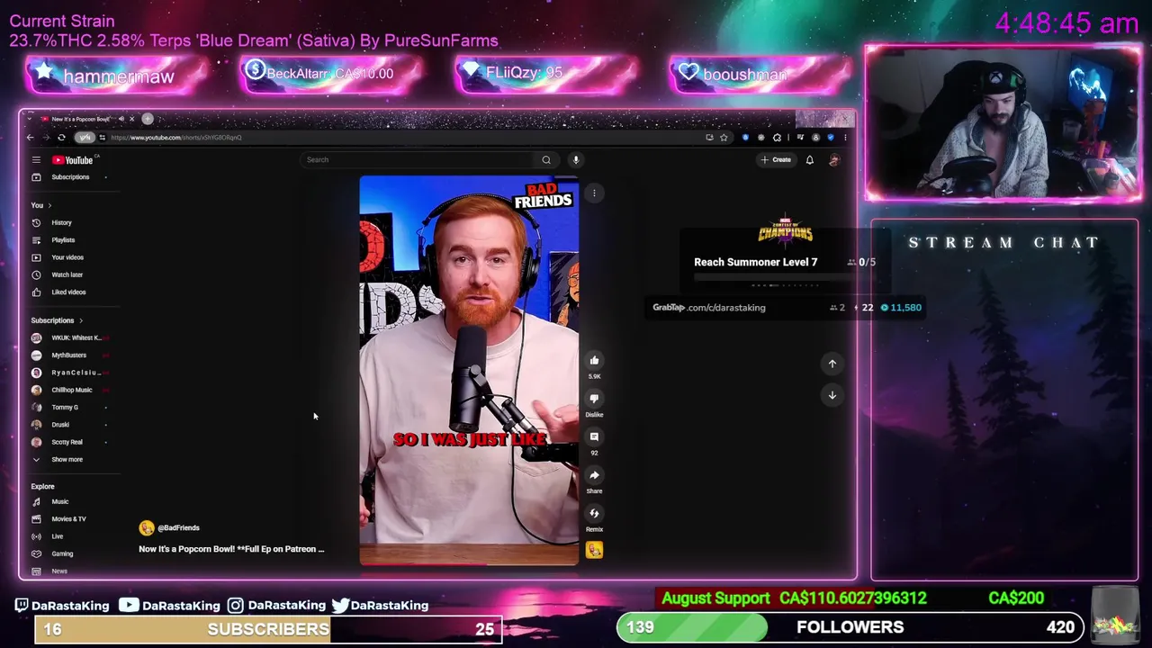Open the @BadFriends channel link
1152x648 pixels.
[178, 528]
